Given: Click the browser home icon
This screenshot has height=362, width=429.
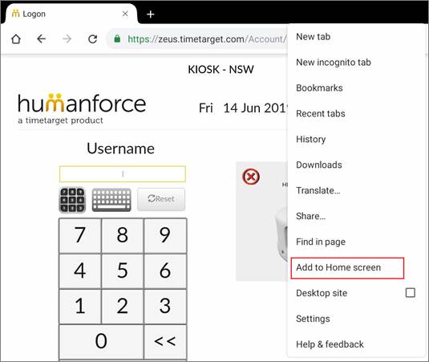Looking at the screenshot, I should point(16,39).
